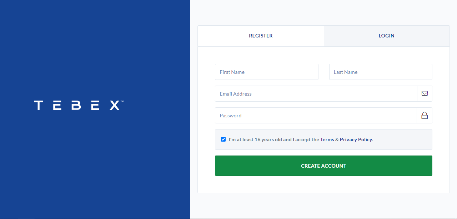
Task: Click into the Password field
Action: pyautogui.click(x=316, y=116)
